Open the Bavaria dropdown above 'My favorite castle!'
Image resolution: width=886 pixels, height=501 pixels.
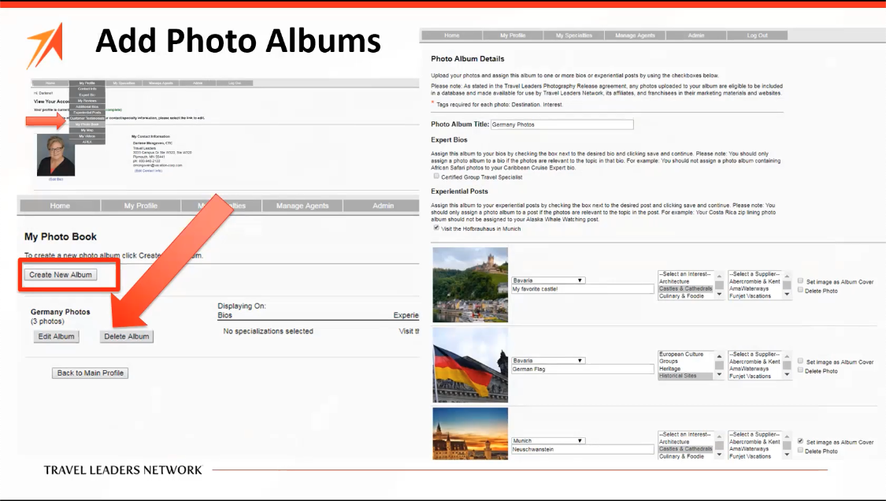tap(548, 280)
